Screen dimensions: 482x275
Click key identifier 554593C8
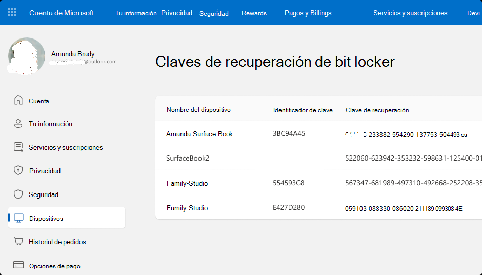288,183
